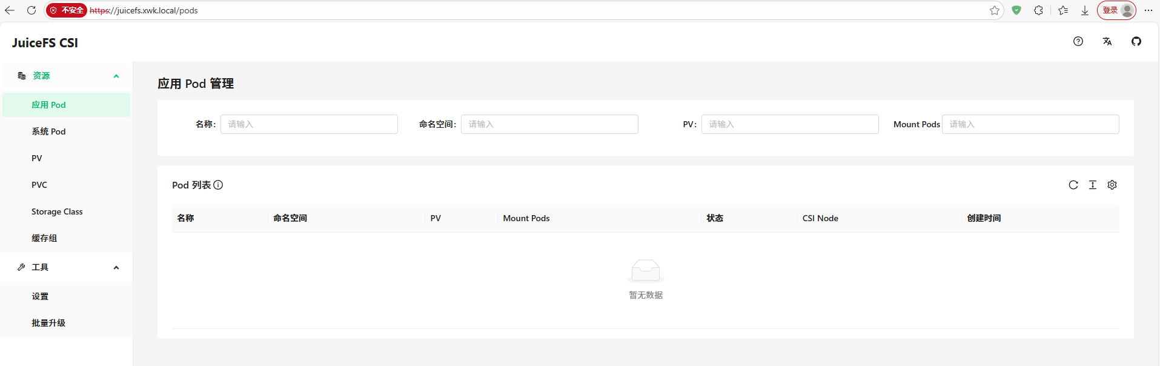Open the GitHub icon link
This screenshot has width=1160, height=366.
pos(1136,41)
